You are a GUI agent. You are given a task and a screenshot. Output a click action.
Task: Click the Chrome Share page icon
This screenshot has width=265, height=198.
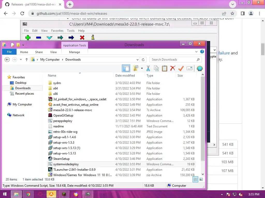coord(224,13)
